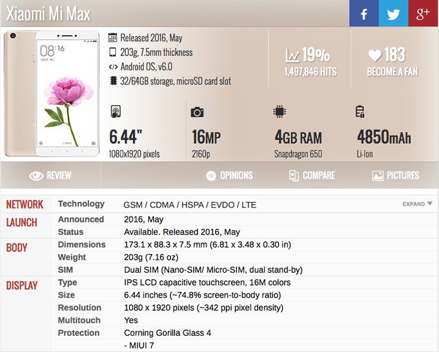Click the phone body weight icon
The width and height of the screenshot is (439, 352).
click(x=112, y=52)
